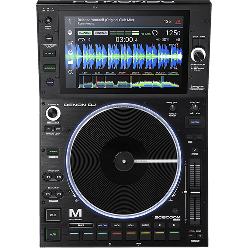Trigger the green performance pad
The image size is (248, 248).
pyautogui.click(x=174, y=236)
